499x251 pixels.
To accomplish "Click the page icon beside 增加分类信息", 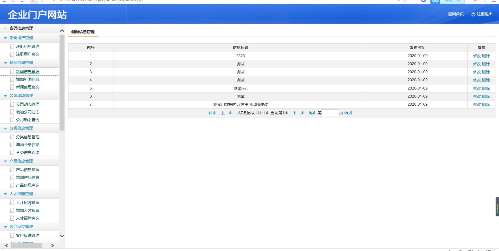I will 12,145.
